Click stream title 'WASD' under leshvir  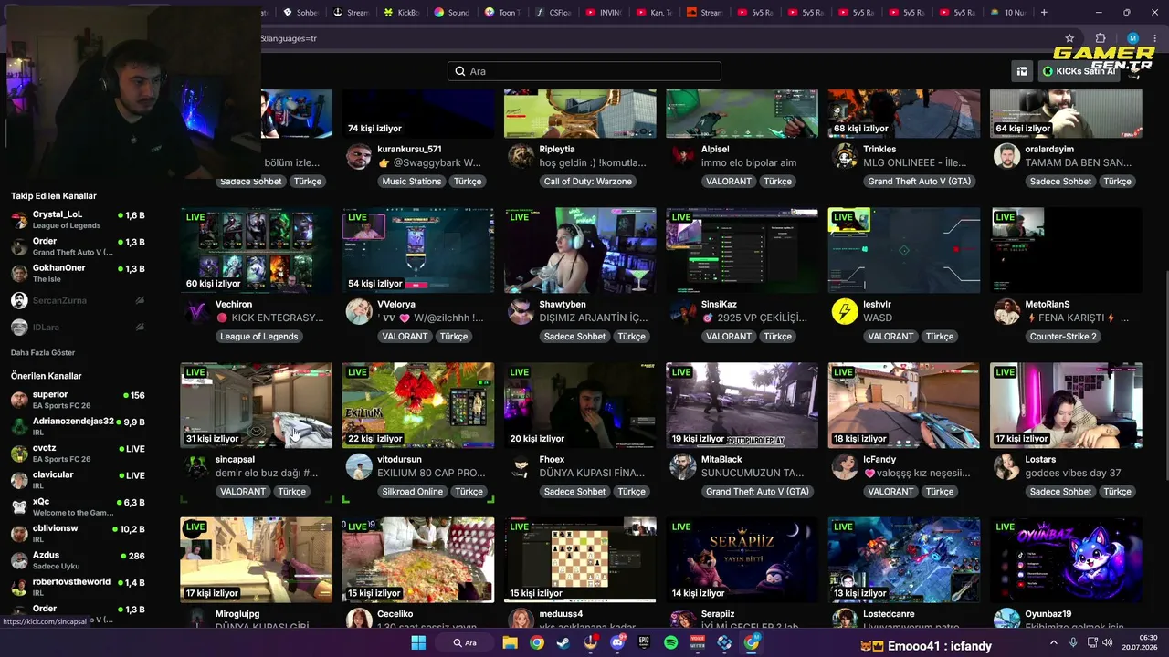(x=878, y=318)
